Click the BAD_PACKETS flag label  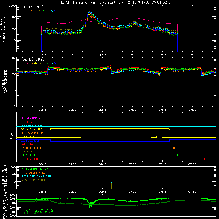point(30,159)
